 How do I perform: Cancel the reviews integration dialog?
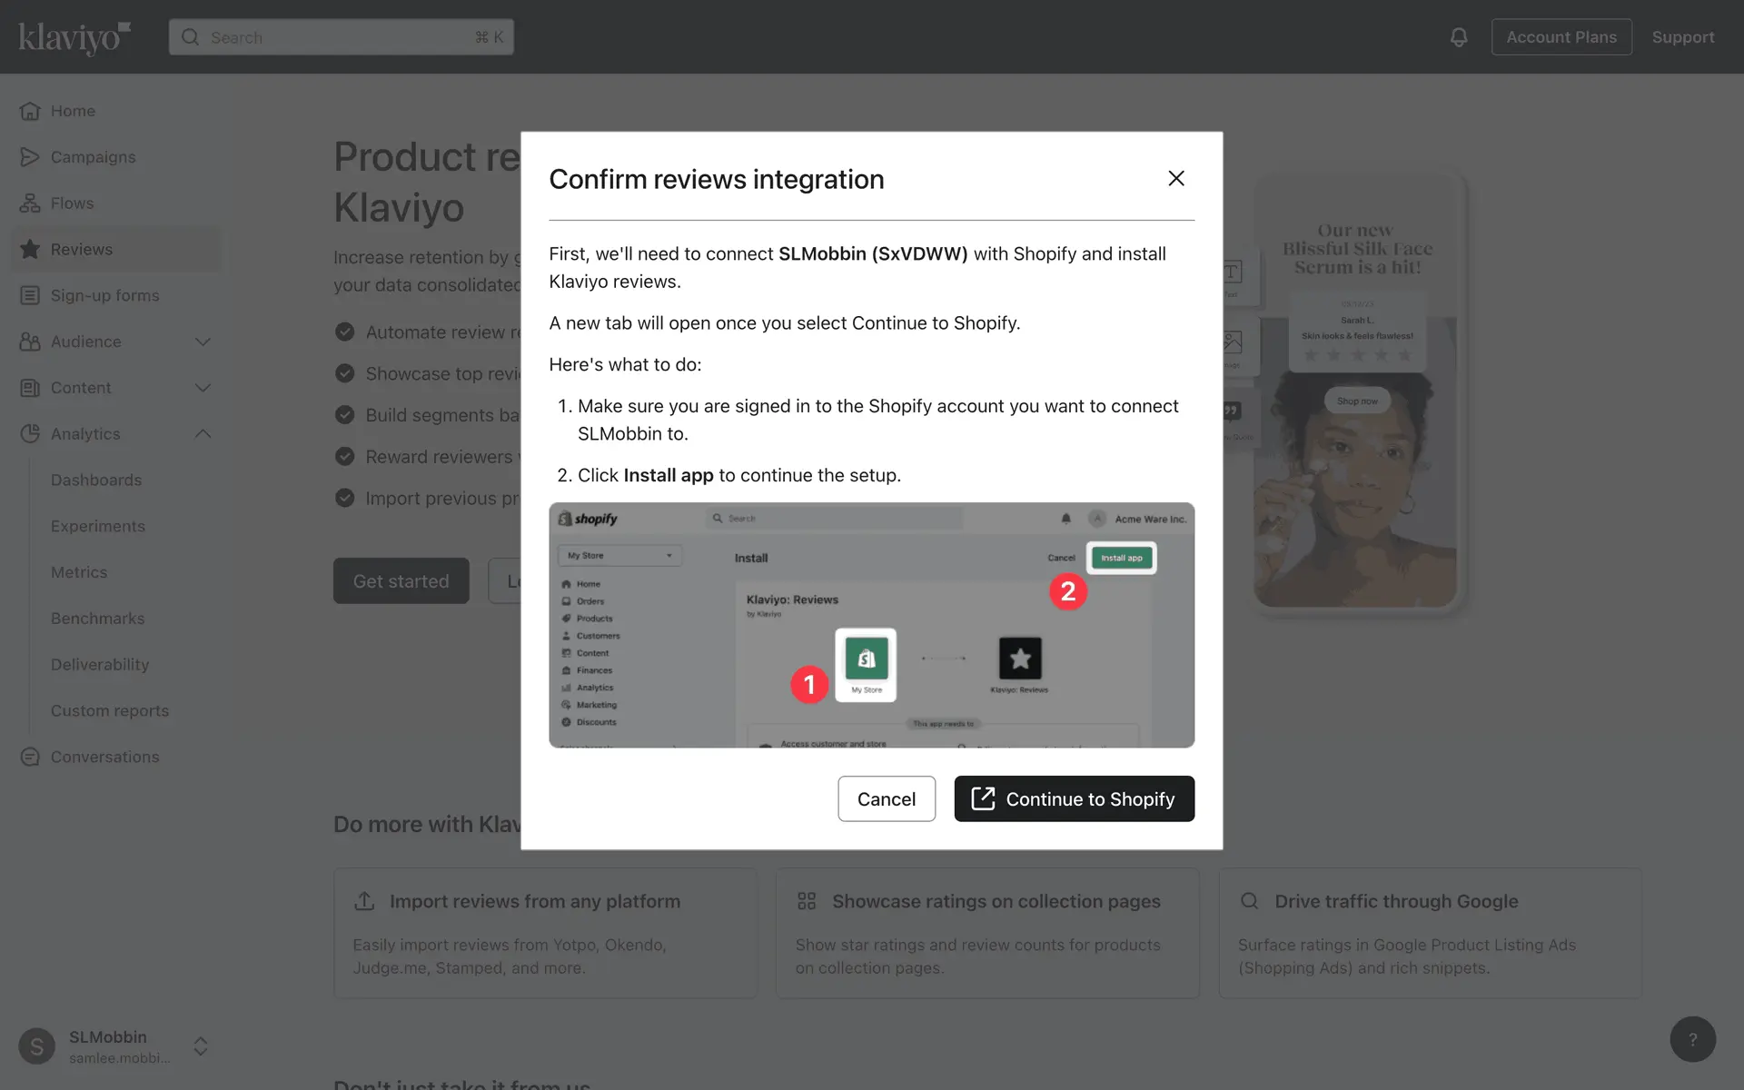pos(886,798)
